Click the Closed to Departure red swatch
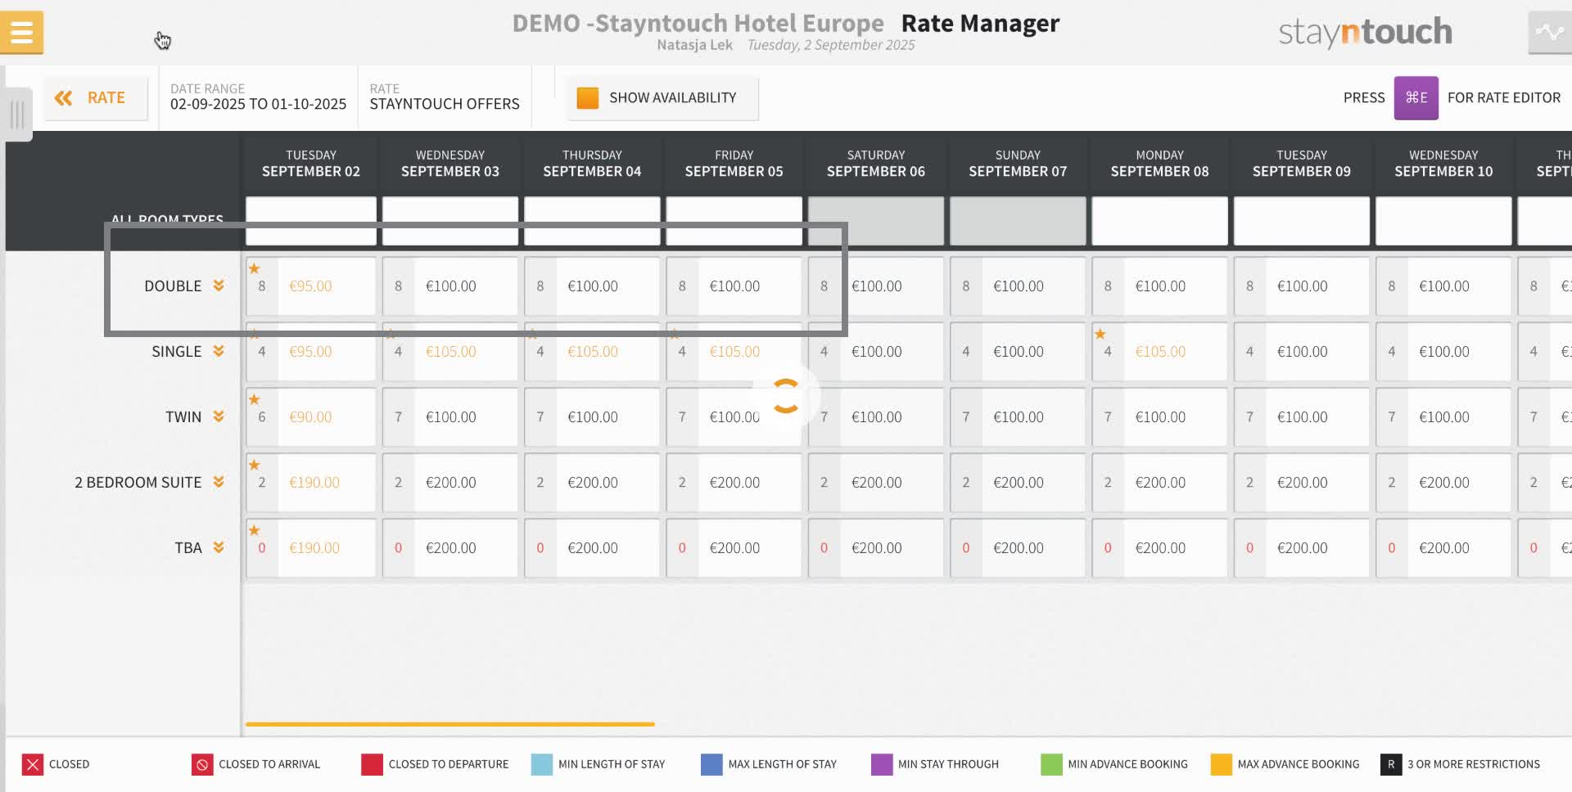 point(372,764)
